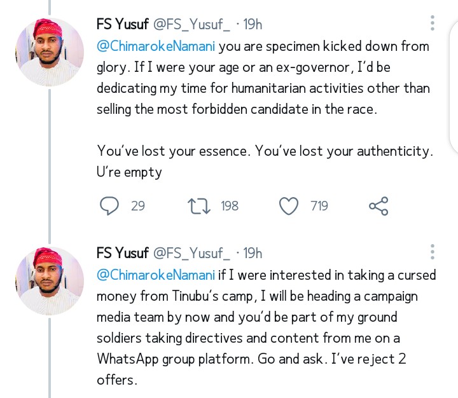Screen dimensions: 458x398
Task: Click the 19h timestamp on second tweet
Action: tap(253, 253)
